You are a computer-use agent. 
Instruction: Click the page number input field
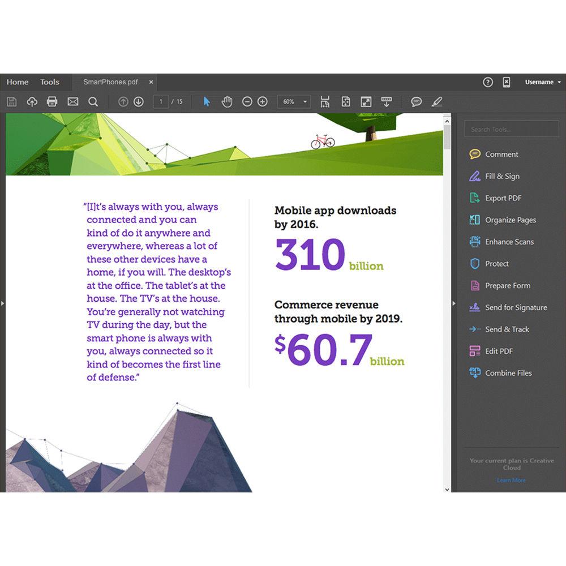click(160, 102)
